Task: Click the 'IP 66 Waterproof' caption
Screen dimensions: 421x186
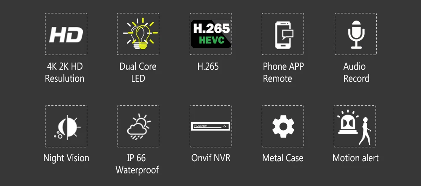Action: click(137, 164)
